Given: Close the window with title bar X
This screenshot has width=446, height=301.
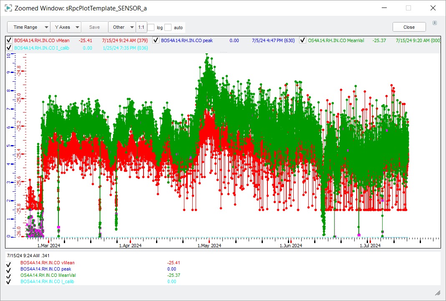Looking at the screenshot, I should (x=433, y=8).
